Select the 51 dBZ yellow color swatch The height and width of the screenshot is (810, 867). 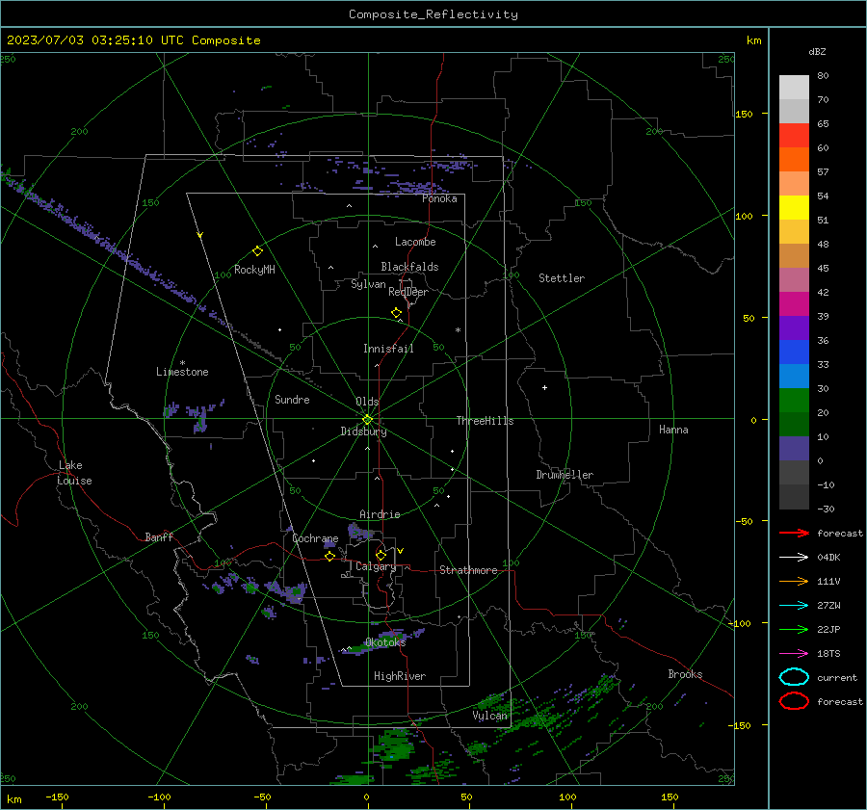(x=794, y=207)
